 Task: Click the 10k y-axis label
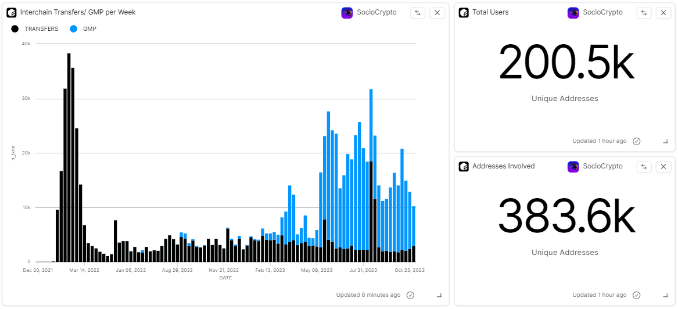(x=26, y=207)
